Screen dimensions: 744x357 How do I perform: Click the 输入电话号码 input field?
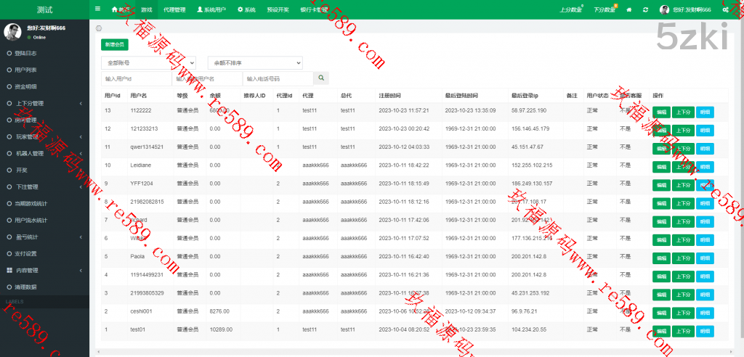tap(278, 78)
